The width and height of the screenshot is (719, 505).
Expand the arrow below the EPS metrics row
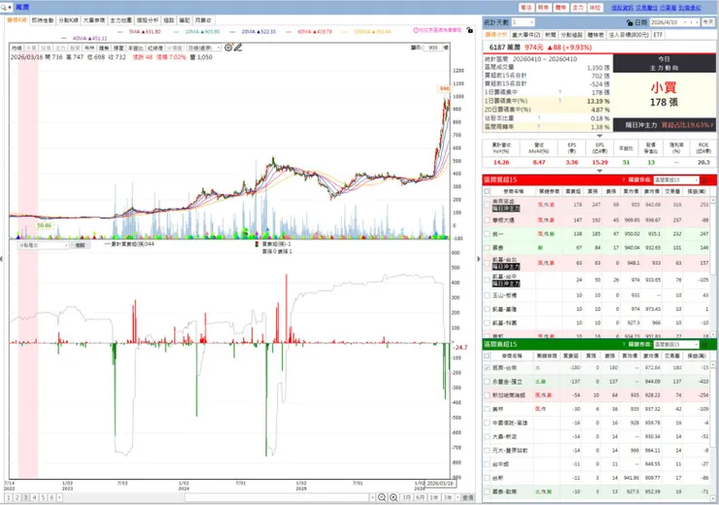click(x=599, y=171)
